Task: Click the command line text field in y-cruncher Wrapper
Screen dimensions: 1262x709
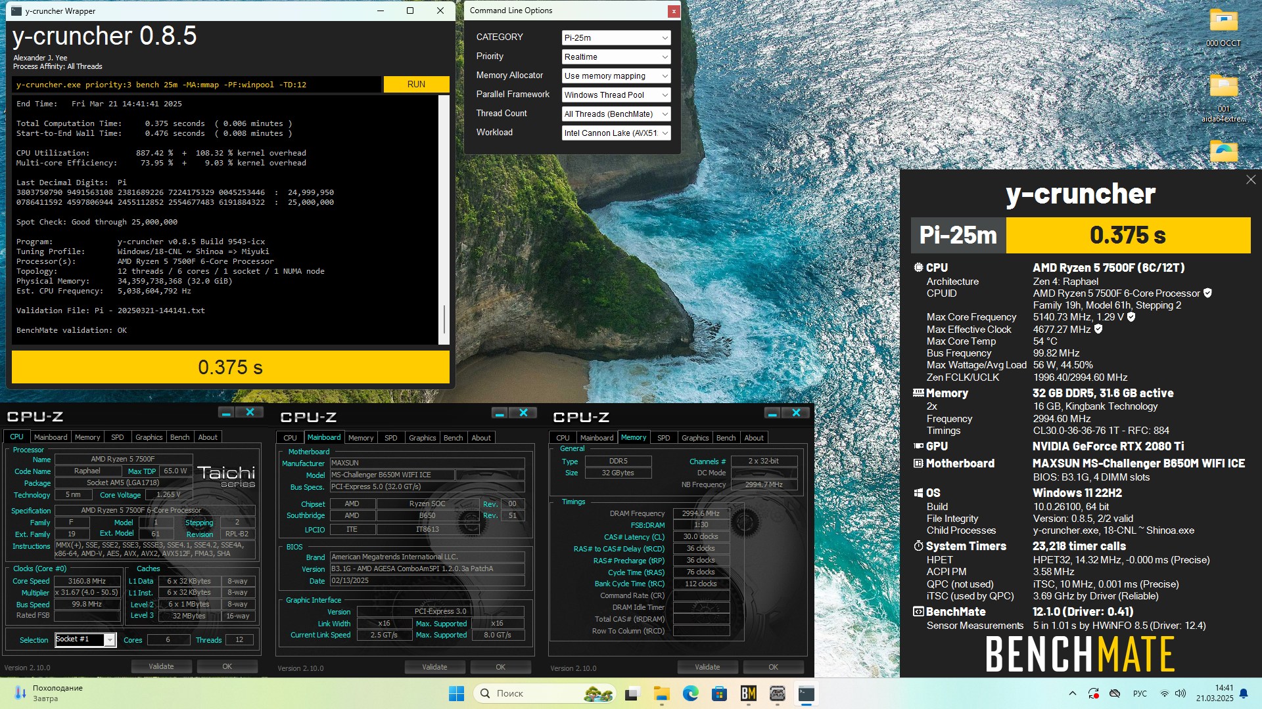Action: coord(196,85)
